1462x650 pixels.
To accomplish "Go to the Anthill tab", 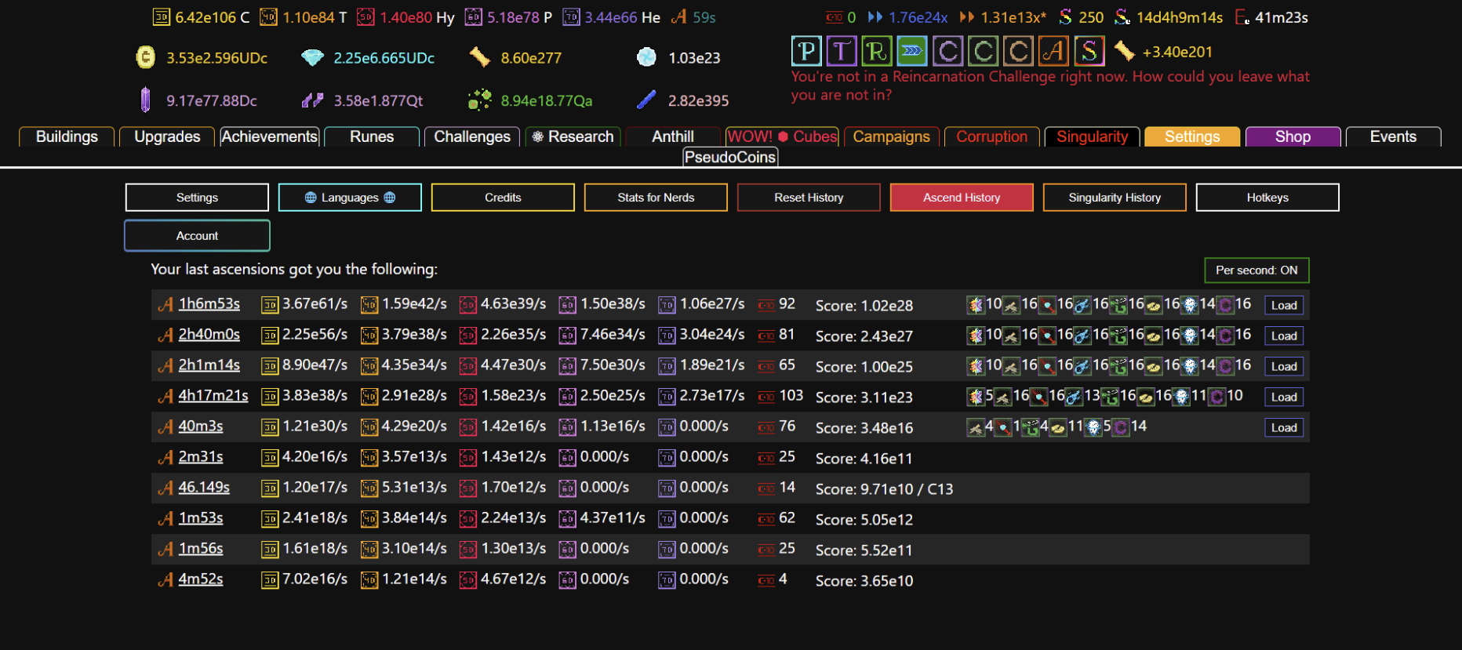I will tap(672, 137).
